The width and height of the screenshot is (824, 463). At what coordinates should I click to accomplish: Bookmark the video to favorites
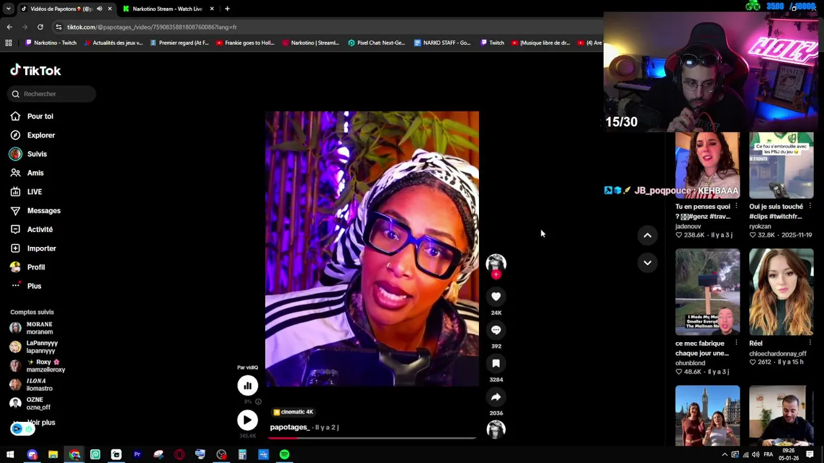(x=496, y=363)
